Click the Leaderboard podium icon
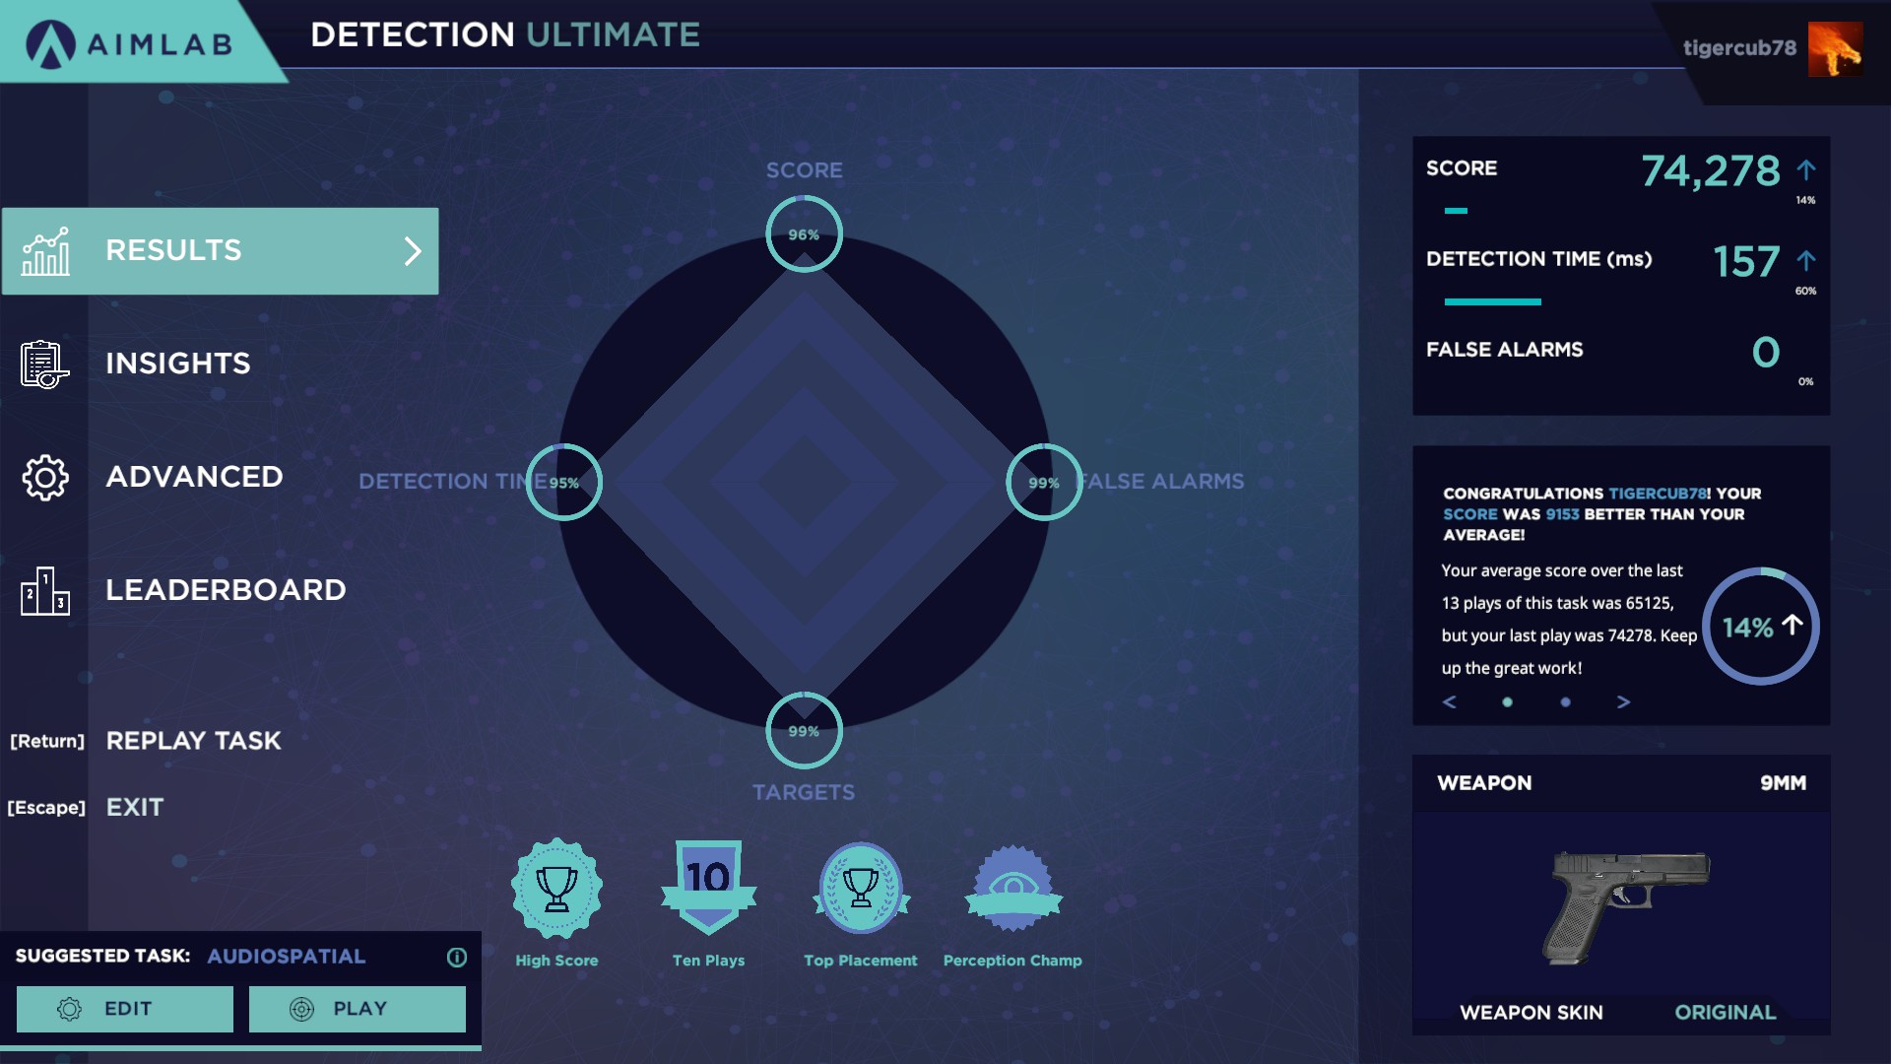This screenshot has height=1064, width=1891. (x=45, y=591)
